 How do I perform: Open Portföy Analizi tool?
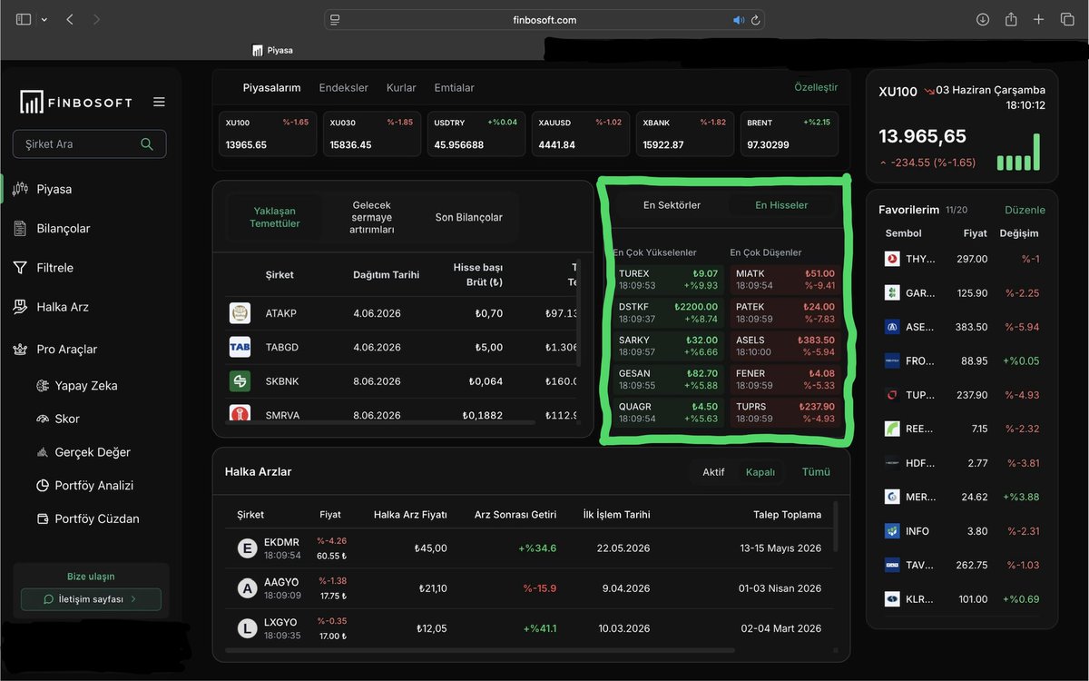[x=93, y=486]
